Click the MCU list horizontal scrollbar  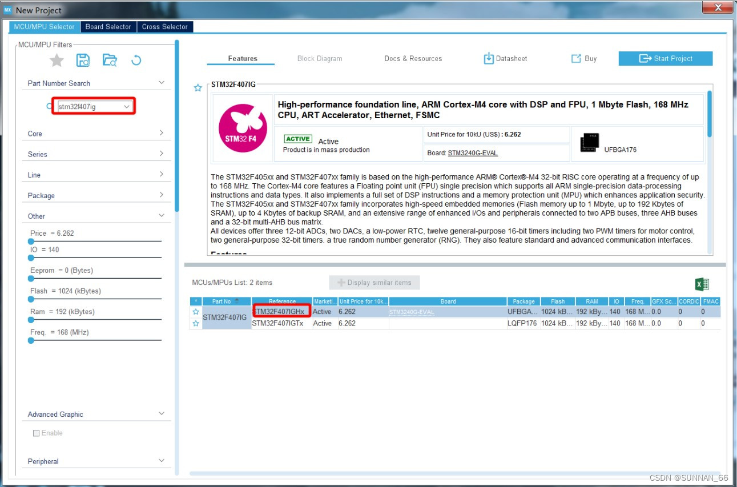point(455,473)
